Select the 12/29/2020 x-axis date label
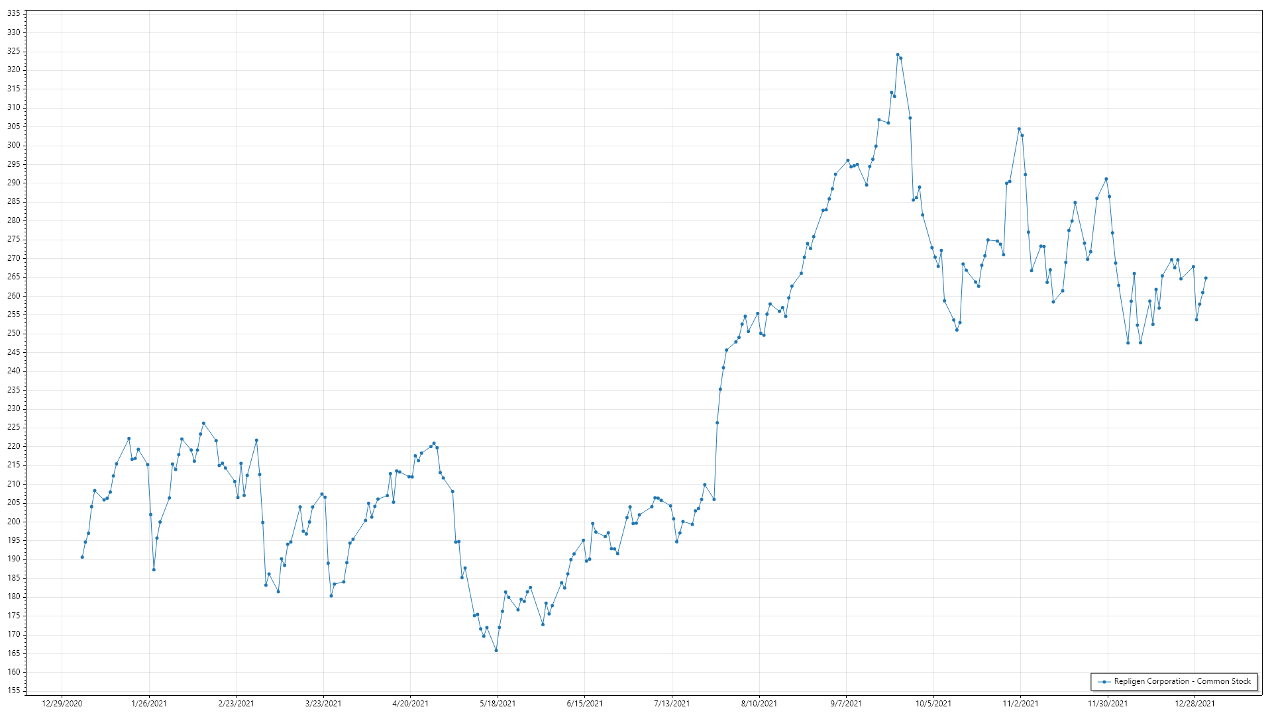 click(x=62, y=704)
